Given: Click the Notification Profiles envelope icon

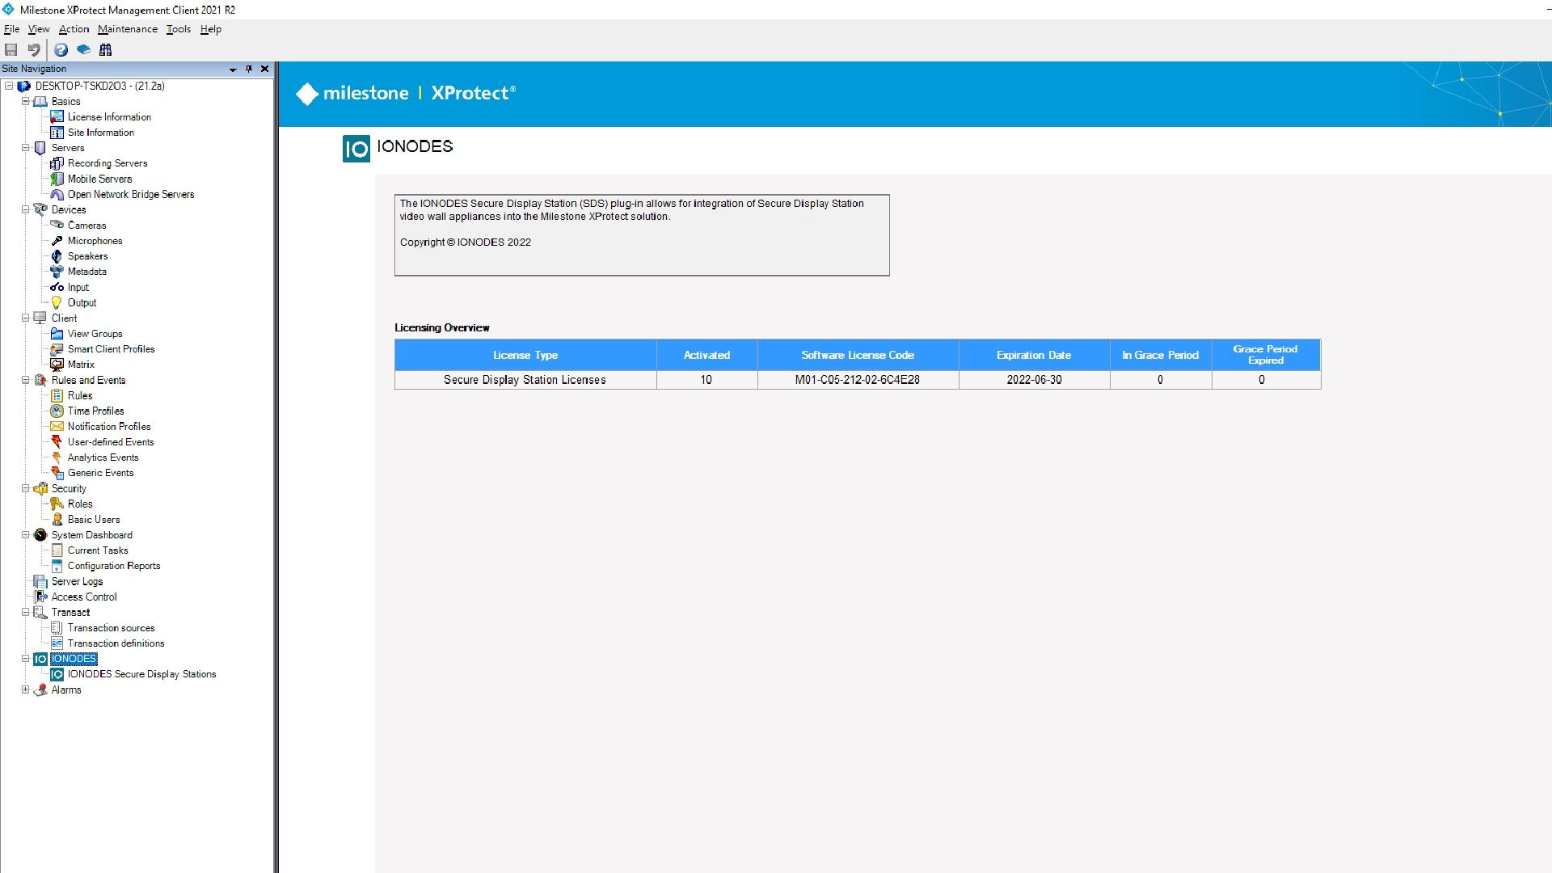Looking at the screenshot, I should pyautogui.click(x=57, y=426).
